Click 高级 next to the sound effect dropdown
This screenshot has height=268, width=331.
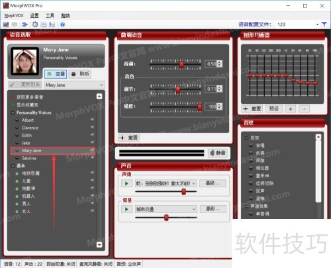(213, 183)
